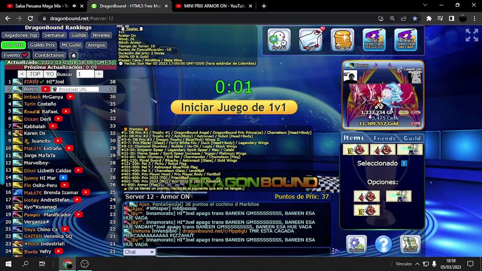Send the chat message arrow icon
Image resolution: width=482 pixels, height=271 pixels.
[x=335, y=251]
